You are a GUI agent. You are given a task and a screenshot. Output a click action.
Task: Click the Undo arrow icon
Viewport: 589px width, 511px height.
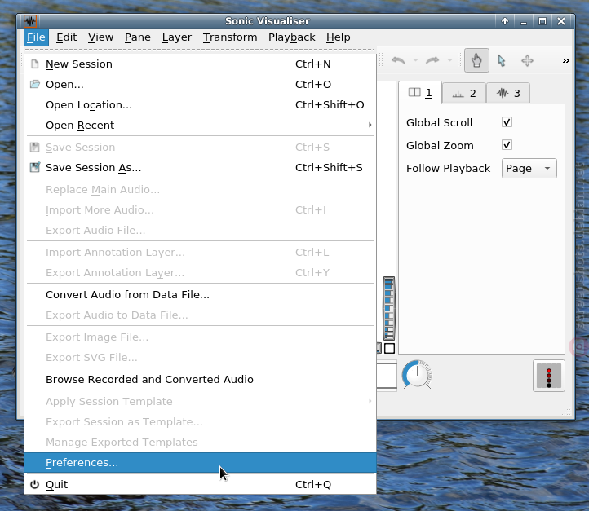pyautogui.click(x=398, y=60)
